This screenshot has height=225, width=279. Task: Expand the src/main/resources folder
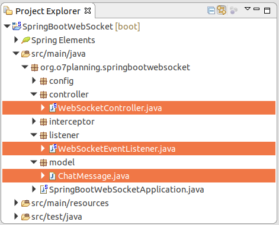tap(16, 203)
